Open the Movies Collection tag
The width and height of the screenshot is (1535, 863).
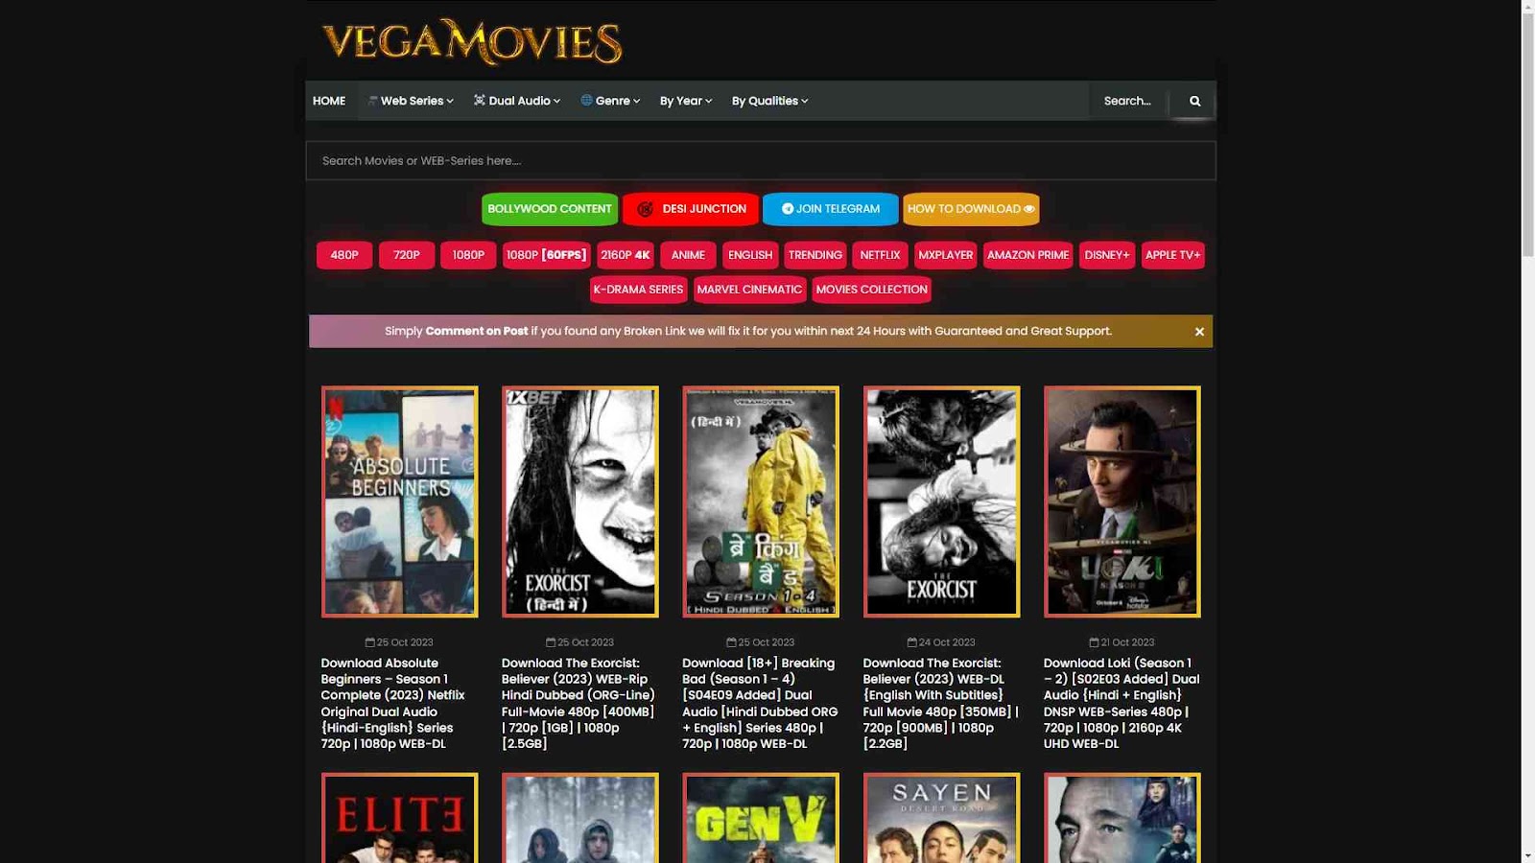[871, 290]
